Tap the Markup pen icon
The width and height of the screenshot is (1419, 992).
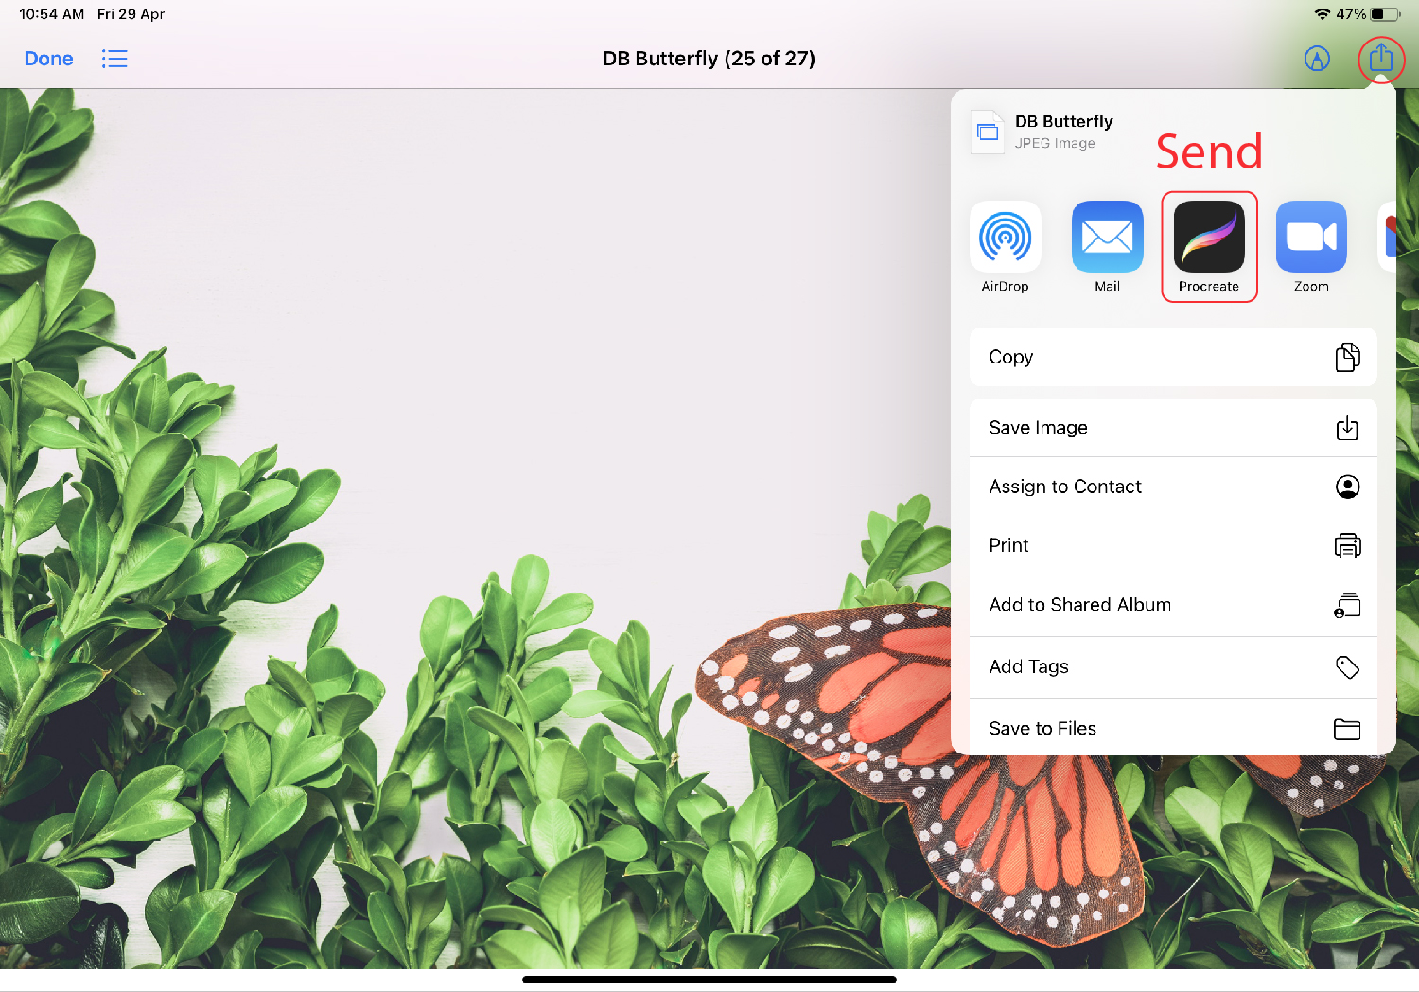1318,59
